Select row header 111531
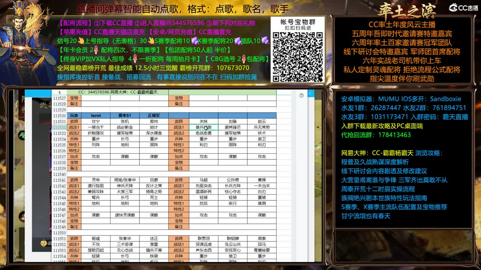 pos(59,121)
